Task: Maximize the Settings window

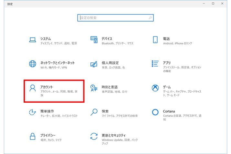Action: click(x=213, y=4)
